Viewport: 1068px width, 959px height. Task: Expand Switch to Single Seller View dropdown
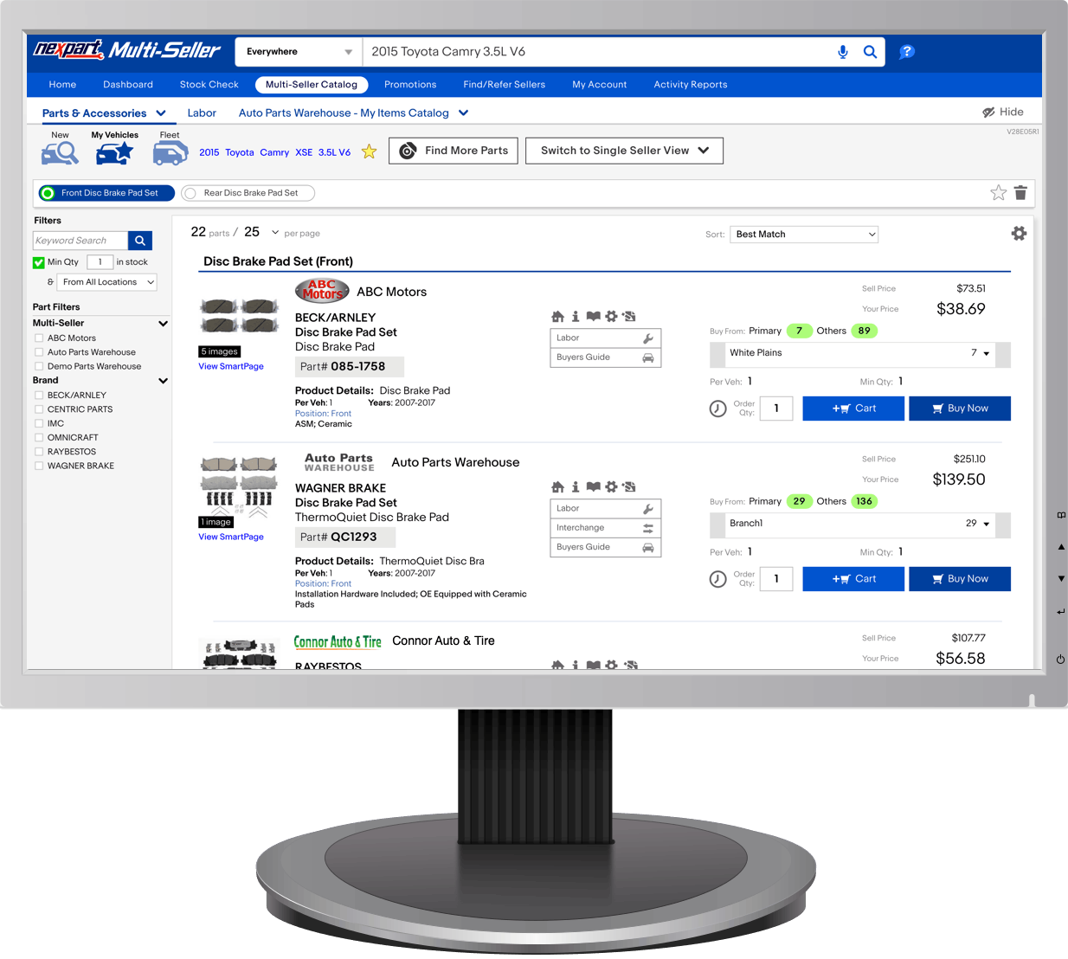pos(624,151)
